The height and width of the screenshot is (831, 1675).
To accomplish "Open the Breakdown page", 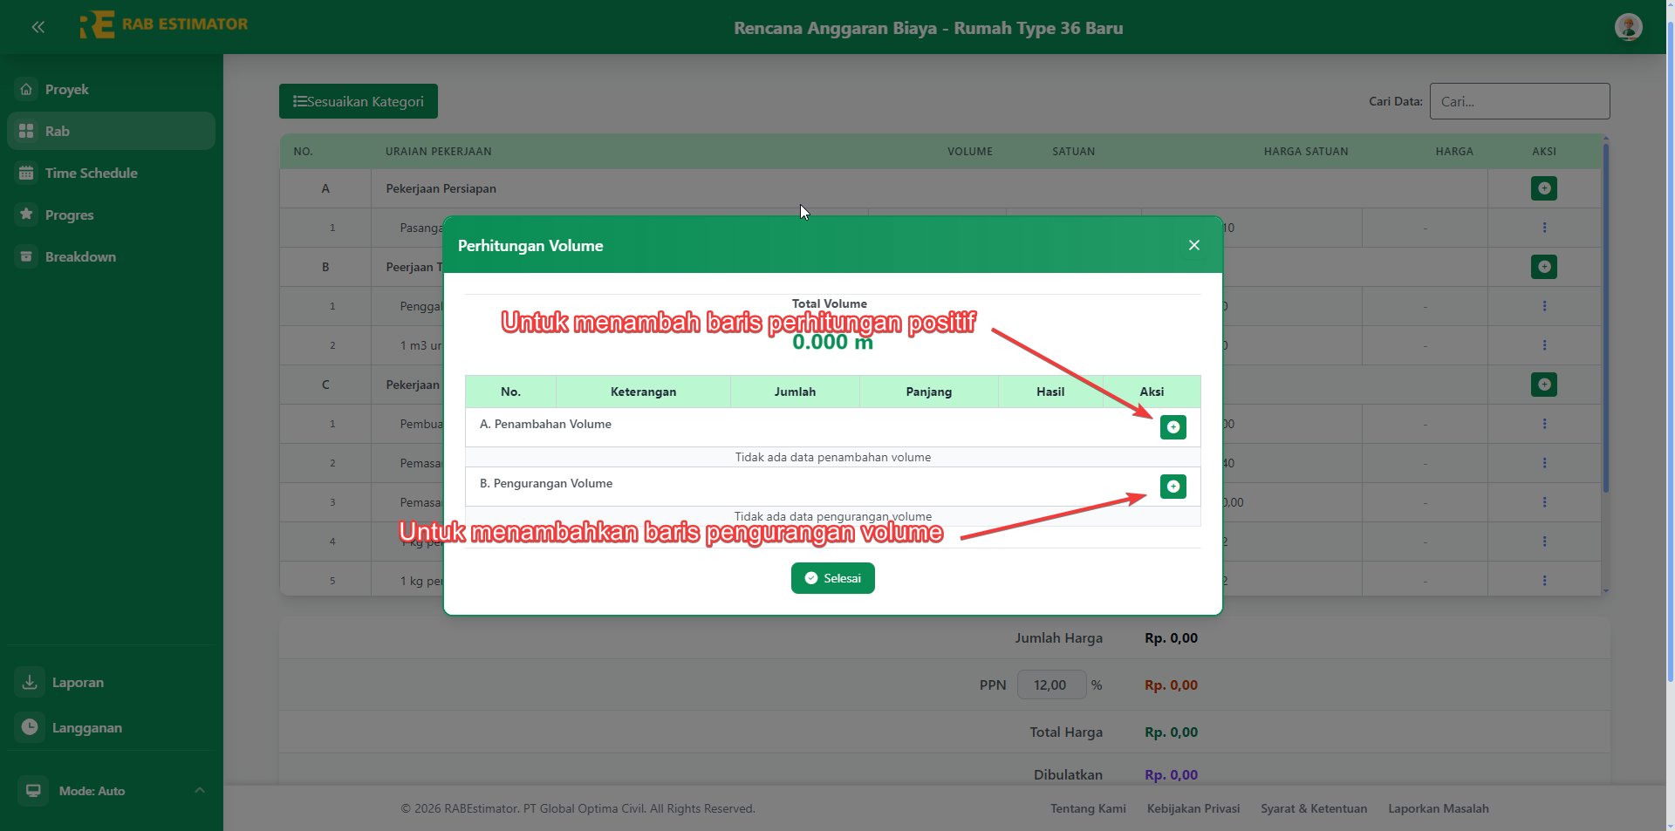I will (x=80, y=257).
